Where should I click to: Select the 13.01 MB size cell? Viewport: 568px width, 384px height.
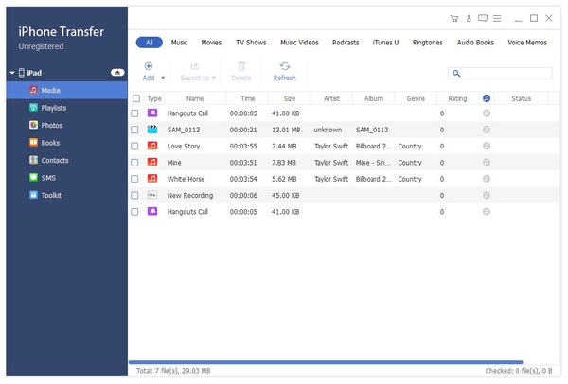pyautogui.click(x=286, y=130)
